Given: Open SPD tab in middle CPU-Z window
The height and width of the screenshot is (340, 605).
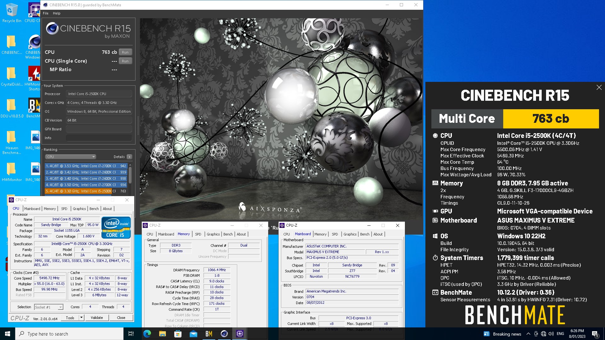Looking at the screenshot, I should click(198, 234).
